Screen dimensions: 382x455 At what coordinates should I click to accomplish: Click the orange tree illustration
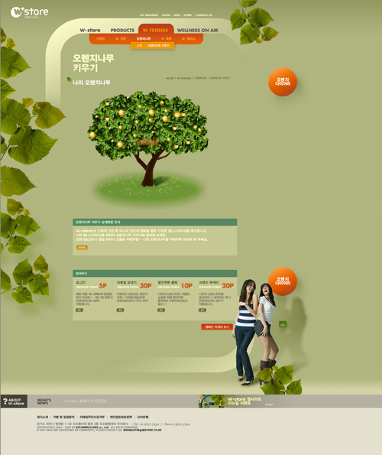[x=147, y=138]
